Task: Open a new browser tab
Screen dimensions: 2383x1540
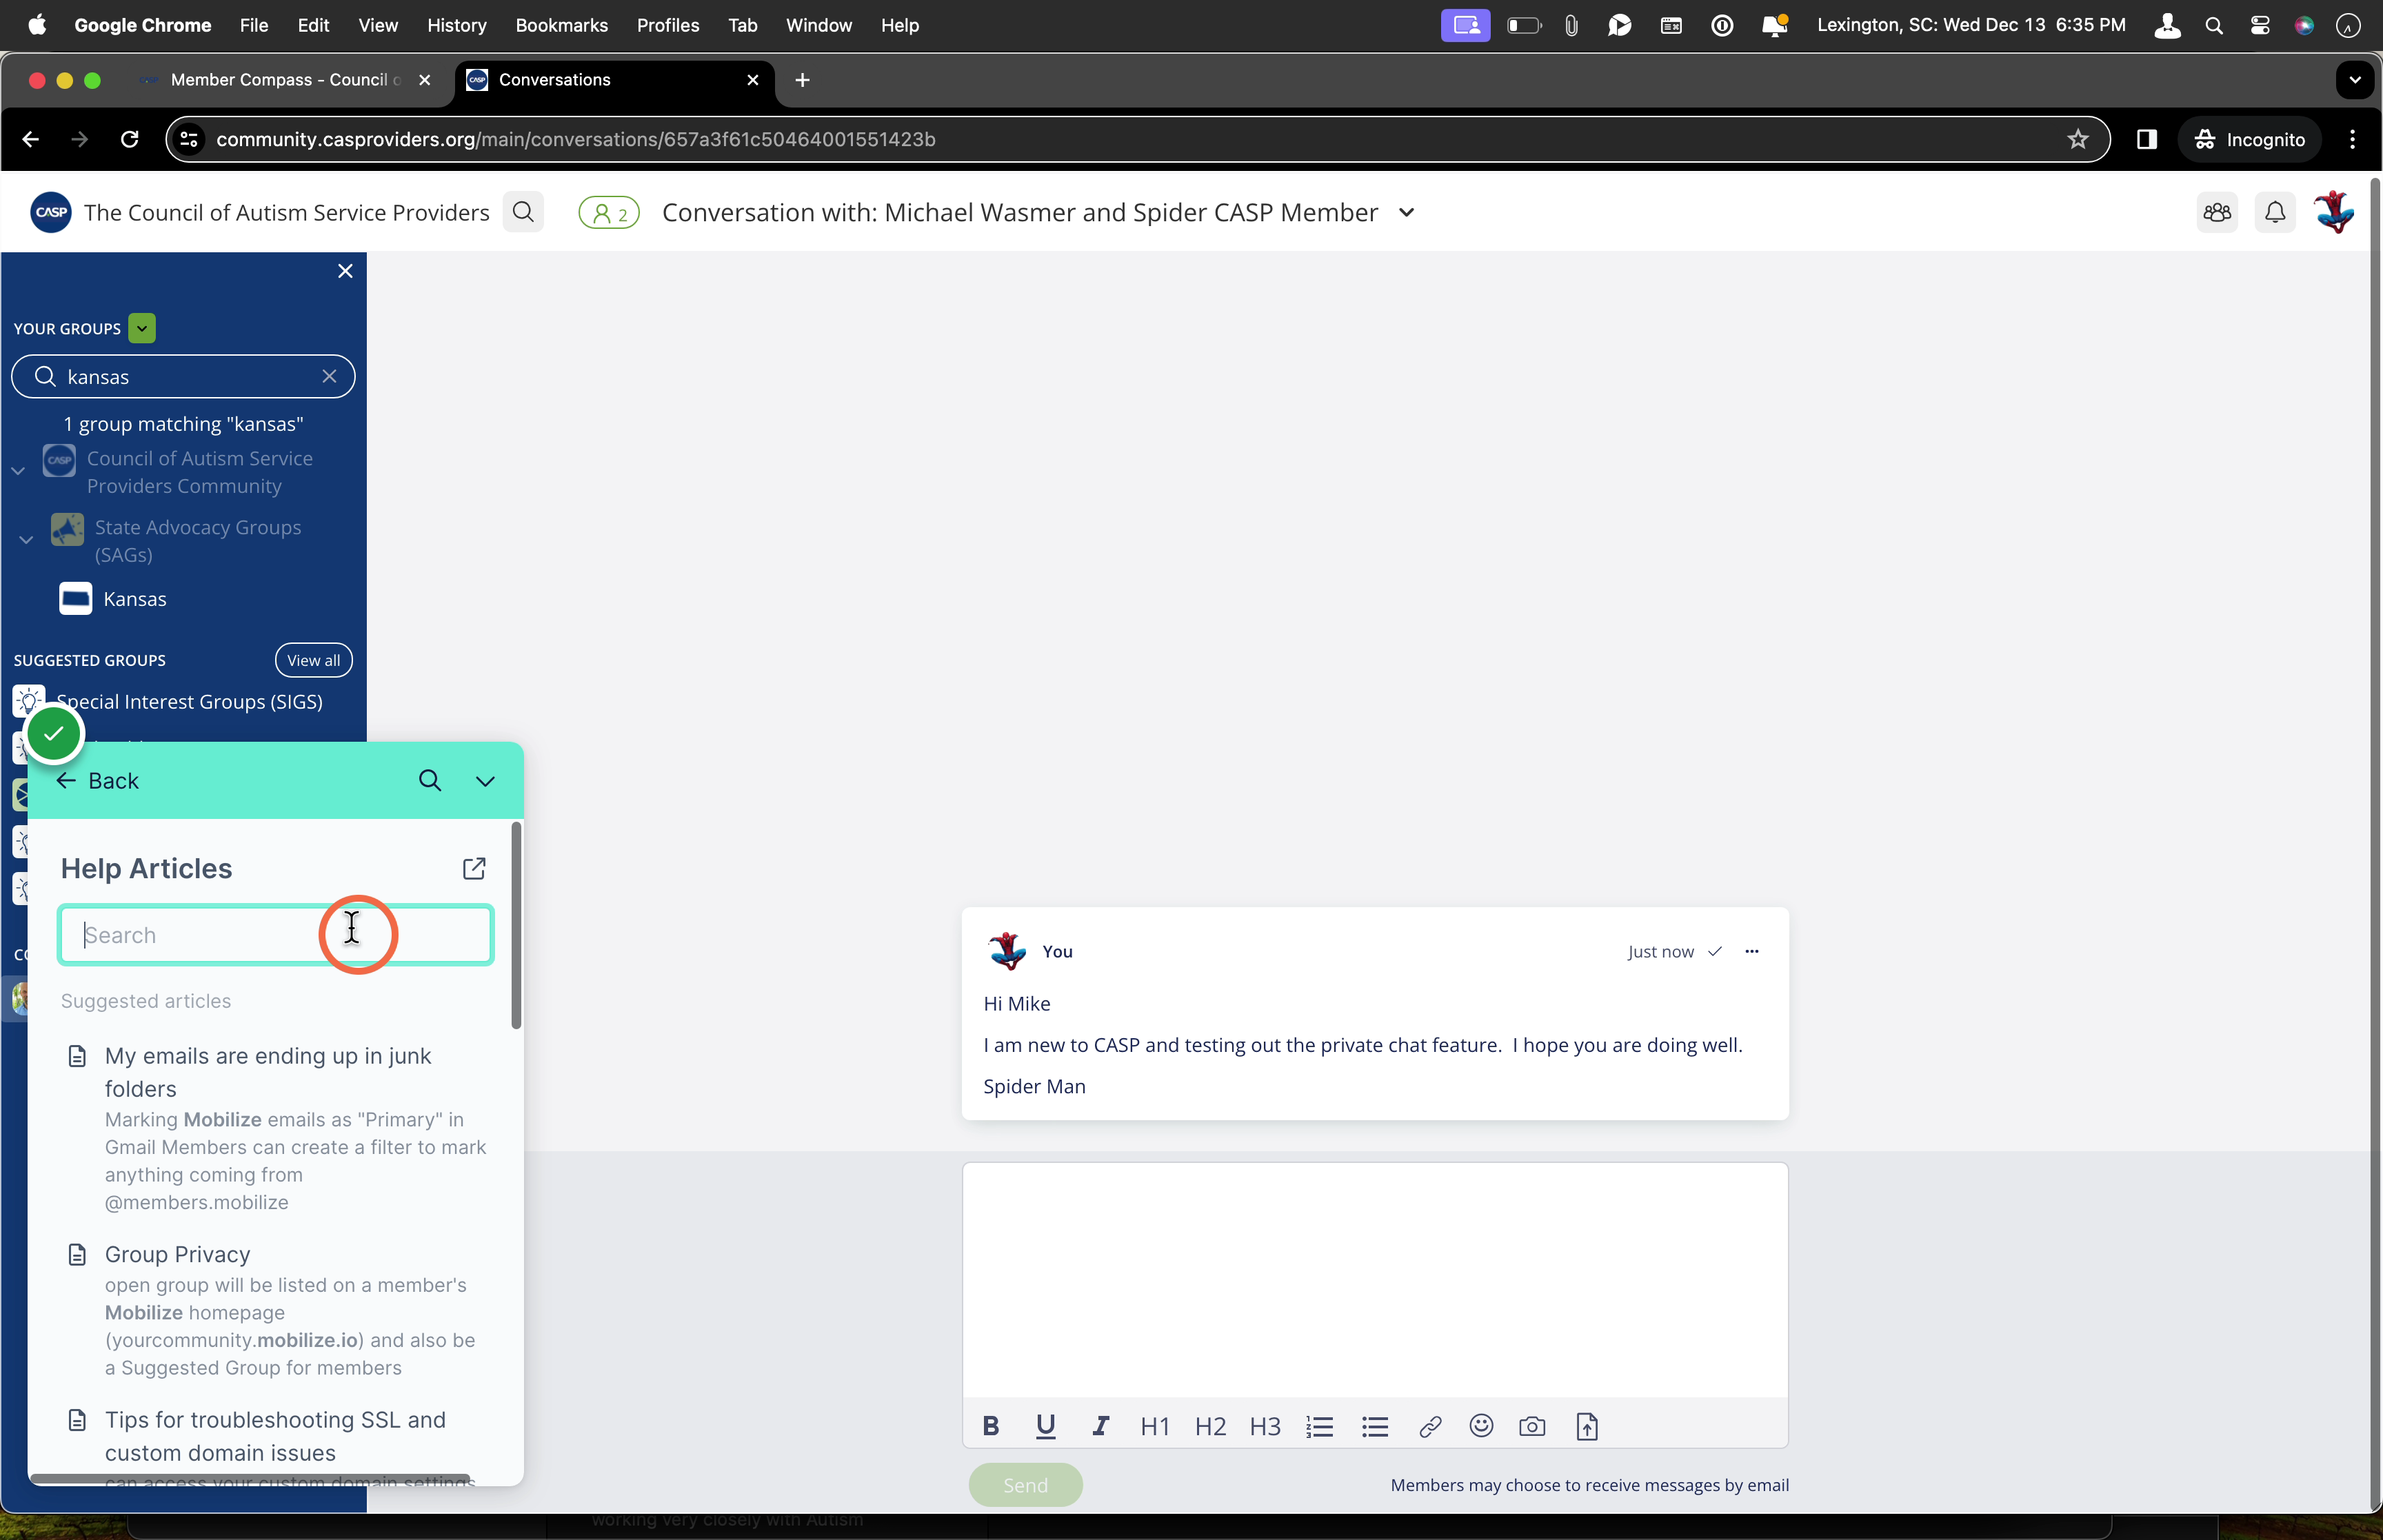Action: click(x=802, y=80)
